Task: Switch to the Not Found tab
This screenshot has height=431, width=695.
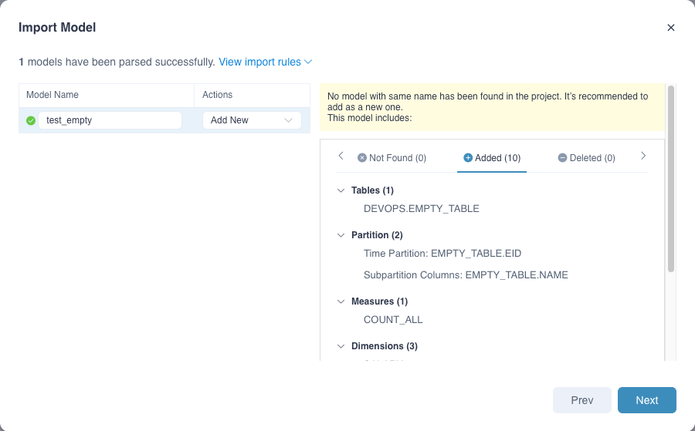Action: click(x=392, y=158)
